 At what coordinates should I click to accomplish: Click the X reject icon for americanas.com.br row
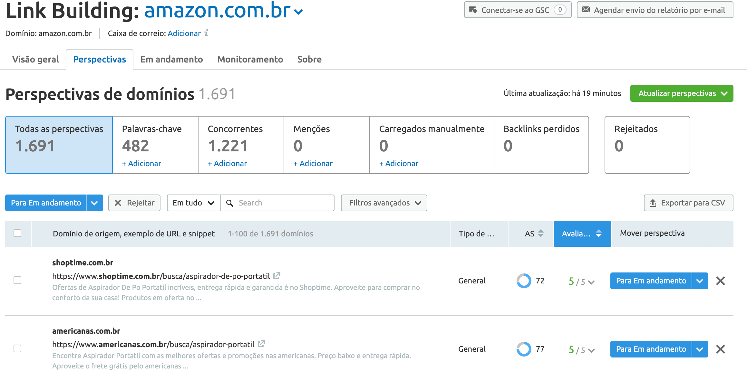coord(721,349)
